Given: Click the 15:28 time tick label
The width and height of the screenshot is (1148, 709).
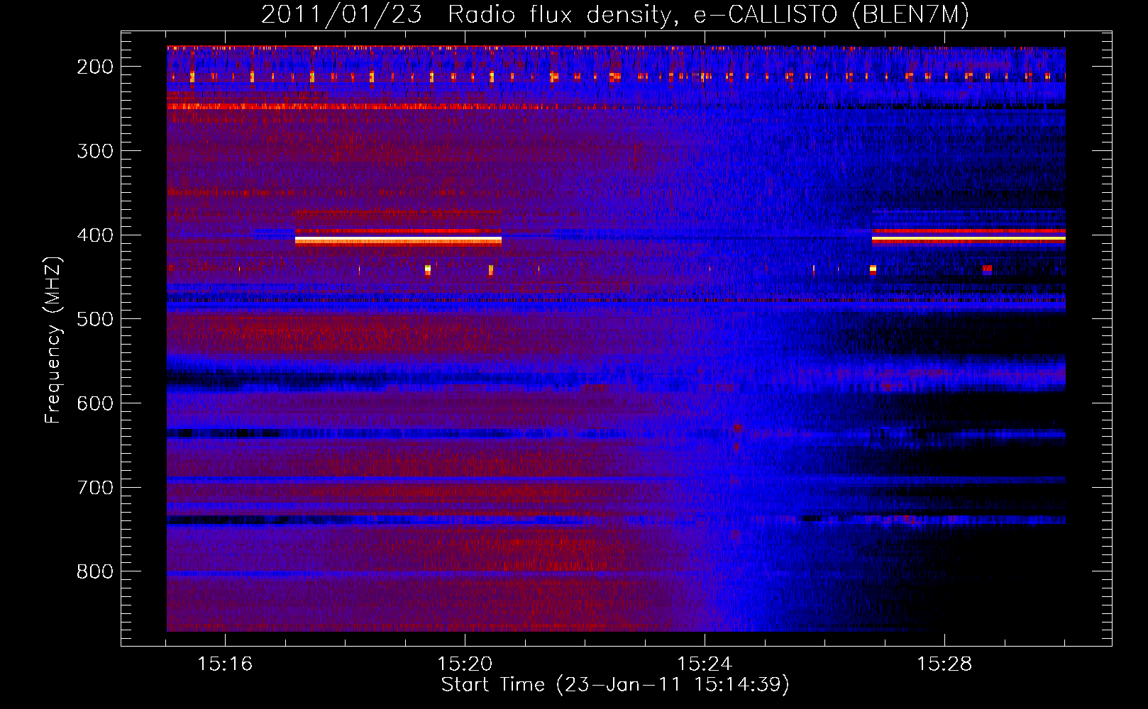Looking at the screenshot, I should tap(944, 664).
